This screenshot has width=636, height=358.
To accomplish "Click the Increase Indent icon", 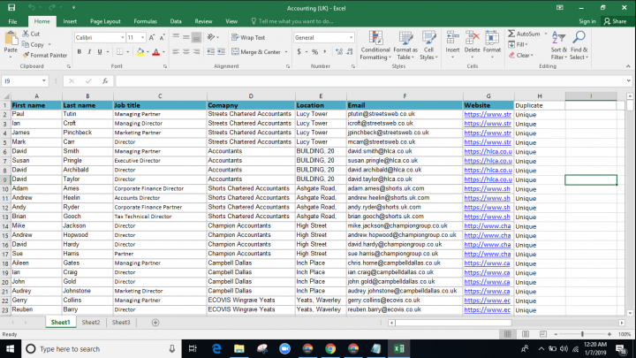I will point(221,51).
